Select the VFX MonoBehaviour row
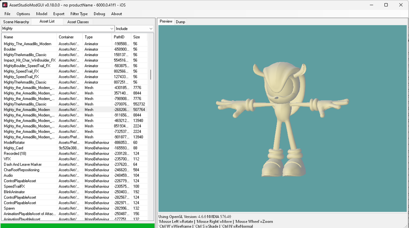Image resolution: width=409 pixels, height=228 pixels. pyautogui.click(x=75, y=159)
